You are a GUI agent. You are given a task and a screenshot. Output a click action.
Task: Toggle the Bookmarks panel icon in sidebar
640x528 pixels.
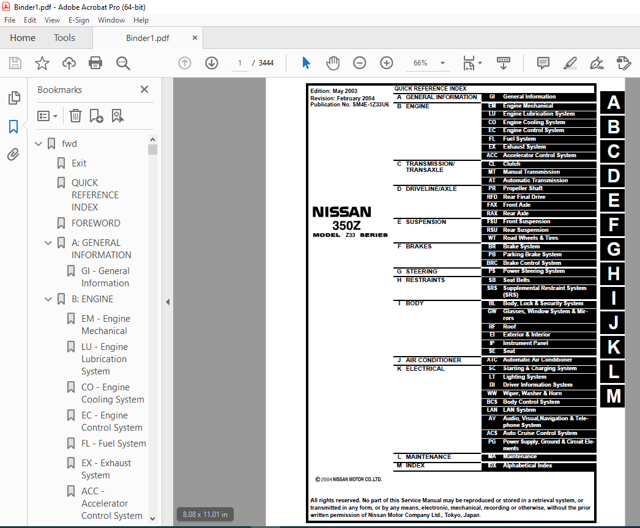[x=13, y=127]
